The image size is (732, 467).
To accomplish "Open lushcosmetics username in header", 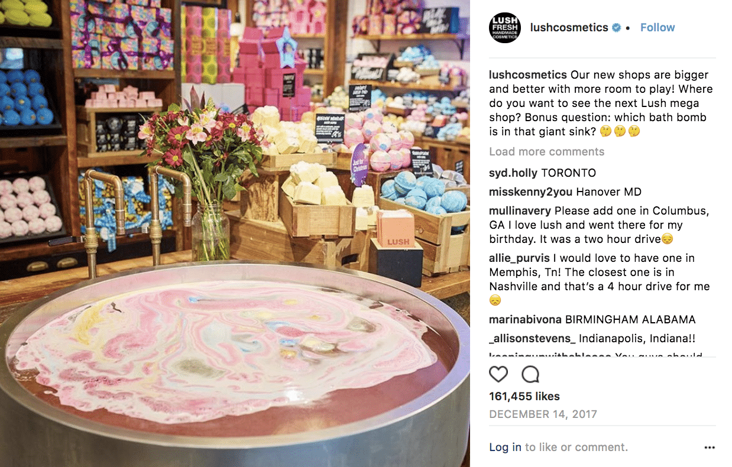I will [569, 27].
